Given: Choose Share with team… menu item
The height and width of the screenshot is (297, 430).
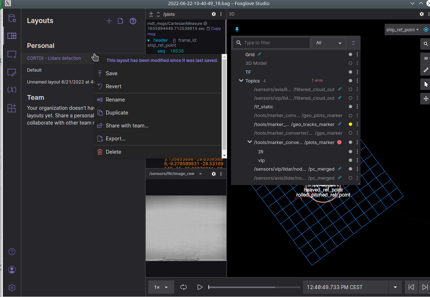Looking at the screenshot, I should click(158, 125).
